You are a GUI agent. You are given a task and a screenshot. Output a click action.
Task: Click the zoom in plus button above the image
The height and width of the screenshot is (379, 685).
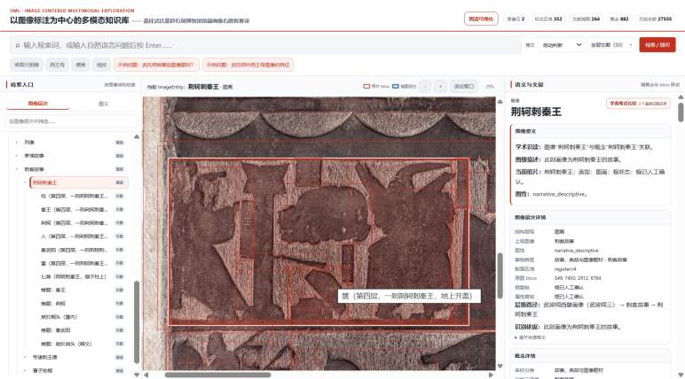pyautogui.click(x=440, y=87)
